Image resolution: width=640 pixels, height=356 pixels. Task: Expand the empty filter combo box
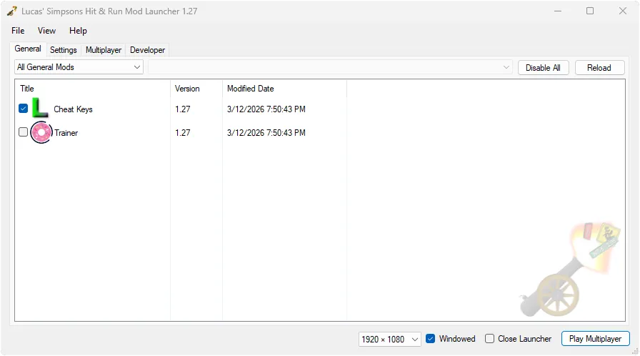click(330, 67)
